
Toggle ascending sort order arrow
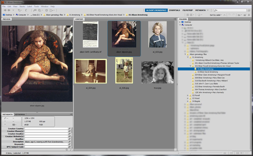tap(224, 15)
